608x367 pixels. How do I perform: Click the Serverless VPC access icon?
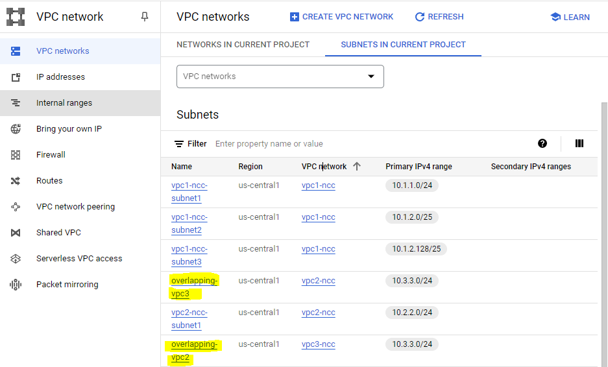[16, 259]
